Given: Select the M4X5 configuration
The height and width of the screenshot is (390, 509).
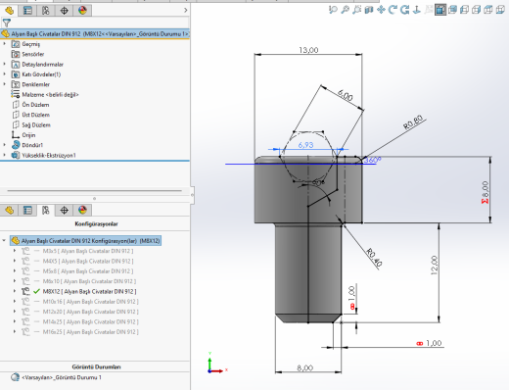Looking at the screenshot, I should point(88,261).
